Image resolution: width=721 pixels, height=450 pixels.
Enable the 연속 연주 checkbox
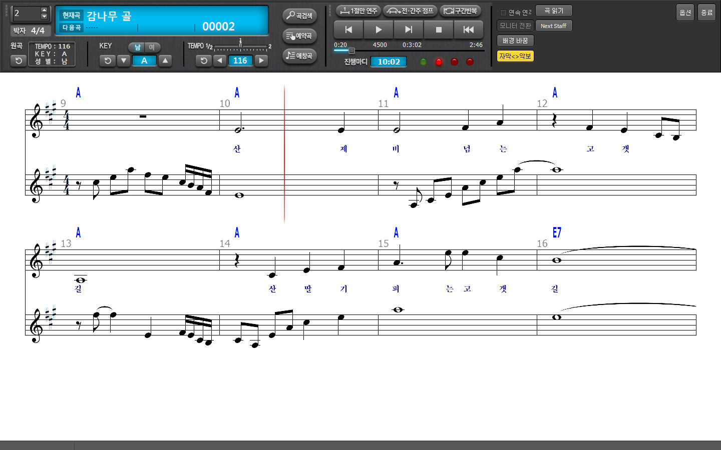click(503, 12)
